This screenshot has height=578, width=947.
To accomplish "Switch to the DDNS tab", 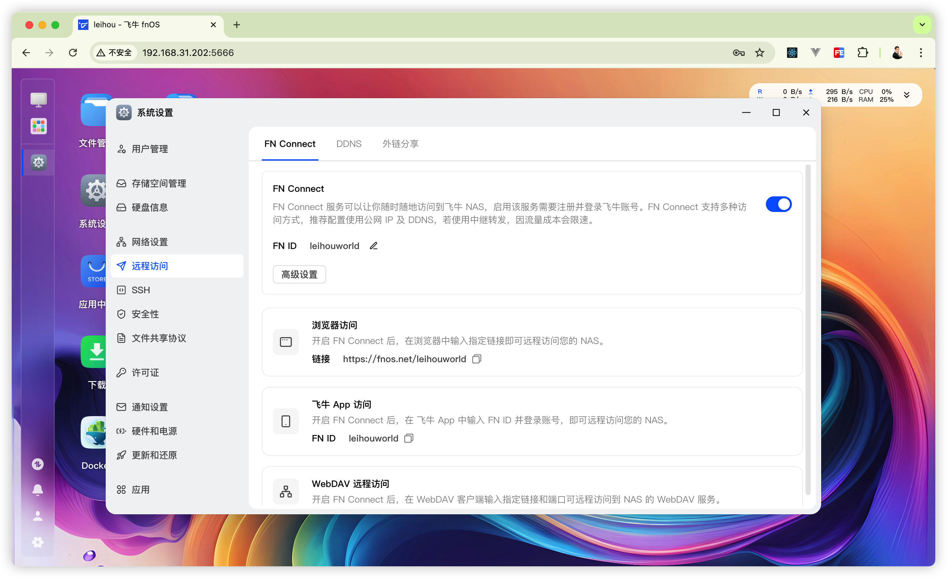I will (349, 144).
